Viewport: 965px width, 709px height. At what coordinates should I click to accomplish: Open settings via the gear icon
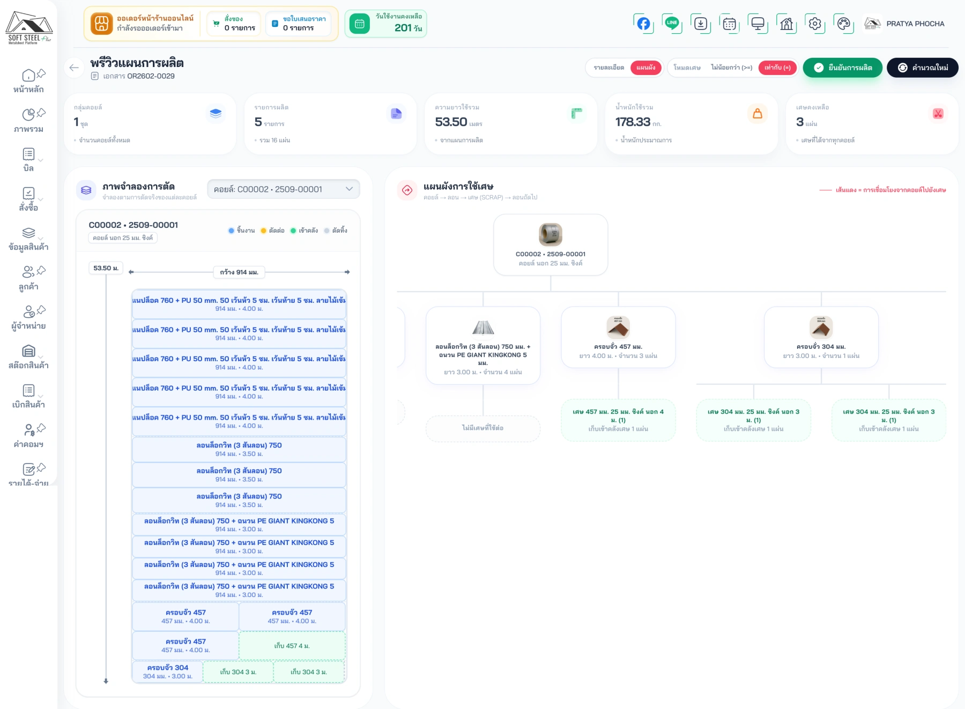(815, 24)
